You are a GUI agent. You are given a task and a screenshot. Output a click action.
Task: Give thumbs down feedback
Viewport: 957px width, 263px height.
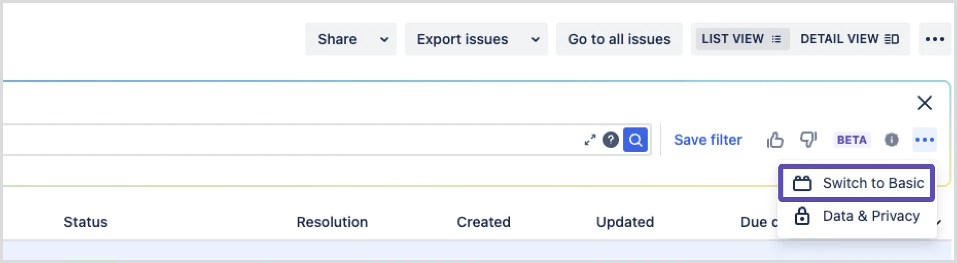click(x=808, y=140)
